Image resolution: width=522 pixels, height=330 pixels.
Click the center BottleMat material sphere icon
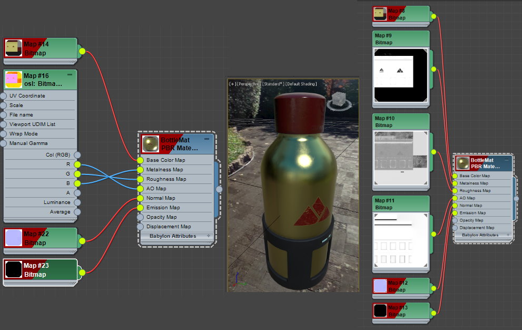(151, 144)
